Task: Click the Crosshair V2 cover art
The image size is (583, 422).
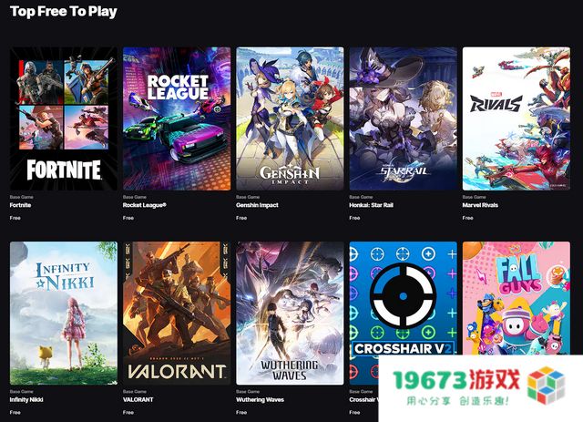Action: tap(403, 298)
